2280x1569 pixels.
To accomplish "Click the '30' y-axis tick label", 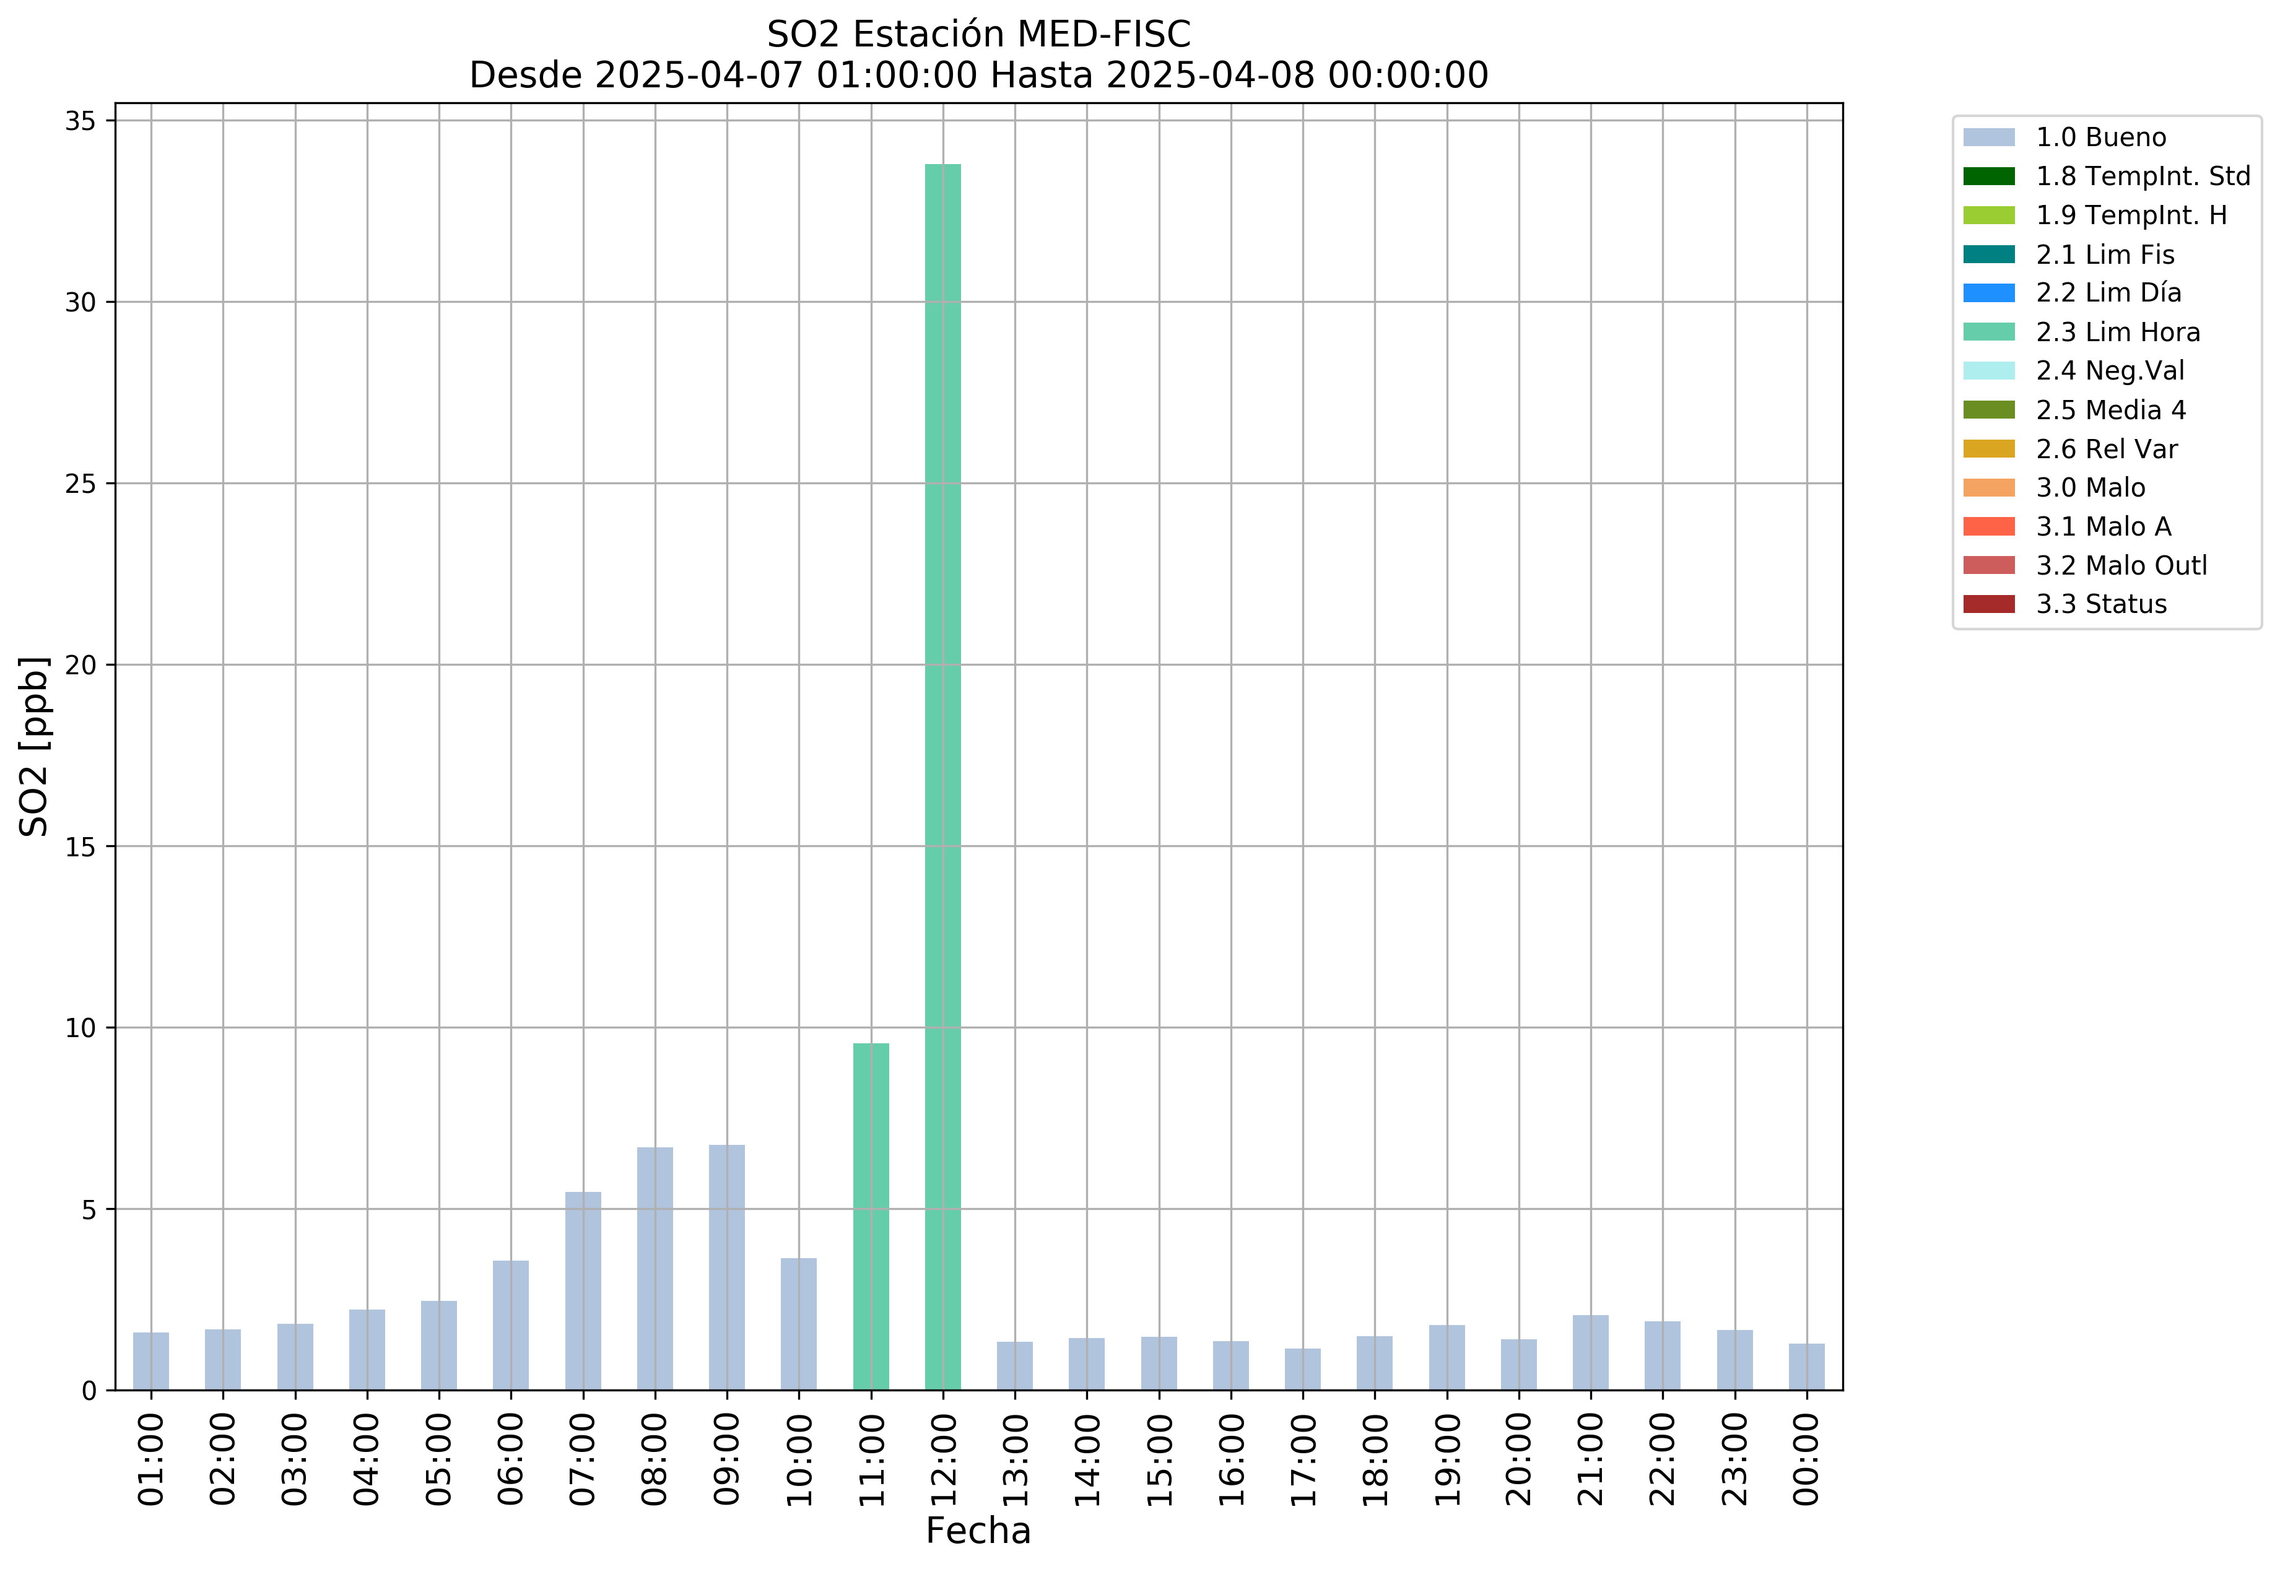I will click(80, 303).
